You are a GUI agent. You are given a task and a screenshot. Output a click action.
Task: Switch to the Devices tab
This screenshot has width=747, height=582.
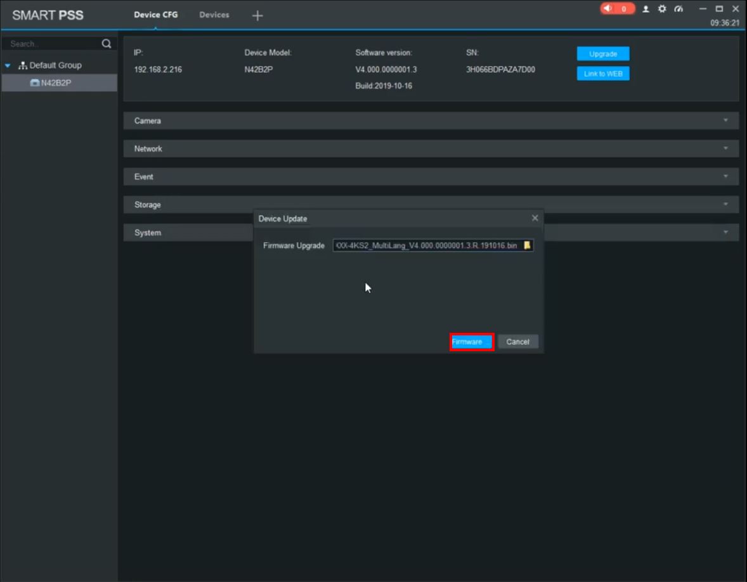214,15
